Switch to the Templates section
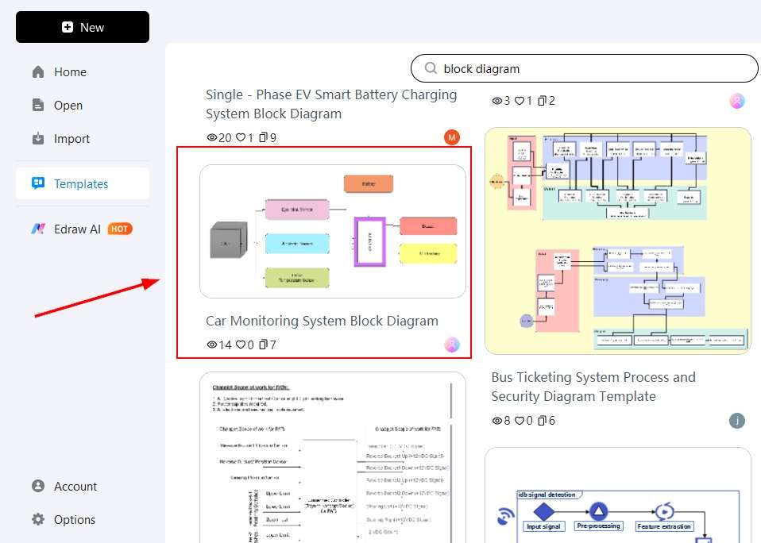Screen dimensions: 761x543 pyautogui.click(x=82, y=183)
